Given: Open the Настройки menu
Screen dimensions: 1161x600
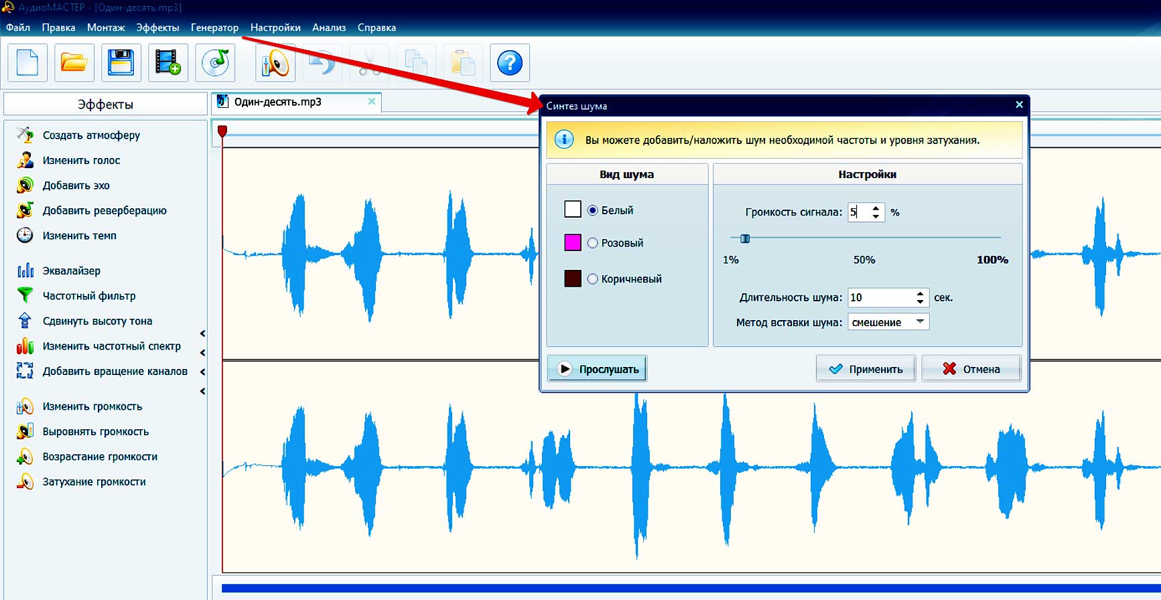Looking at the screenshot, I should click(275, 27).
